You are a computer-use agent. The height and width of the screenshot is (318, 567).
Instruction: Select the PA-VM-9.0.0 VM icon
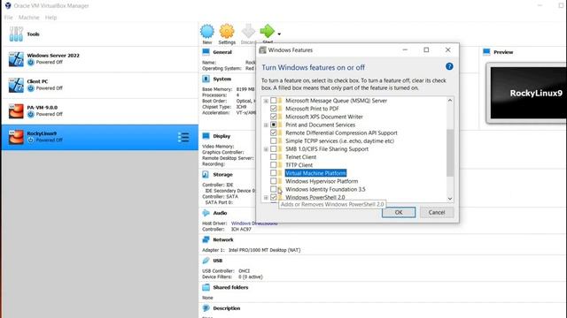click(16, 111)
